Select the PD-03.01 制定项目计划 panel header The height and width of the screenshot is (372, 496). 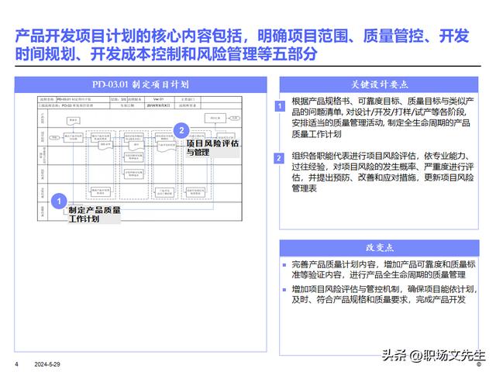point(140,84)
